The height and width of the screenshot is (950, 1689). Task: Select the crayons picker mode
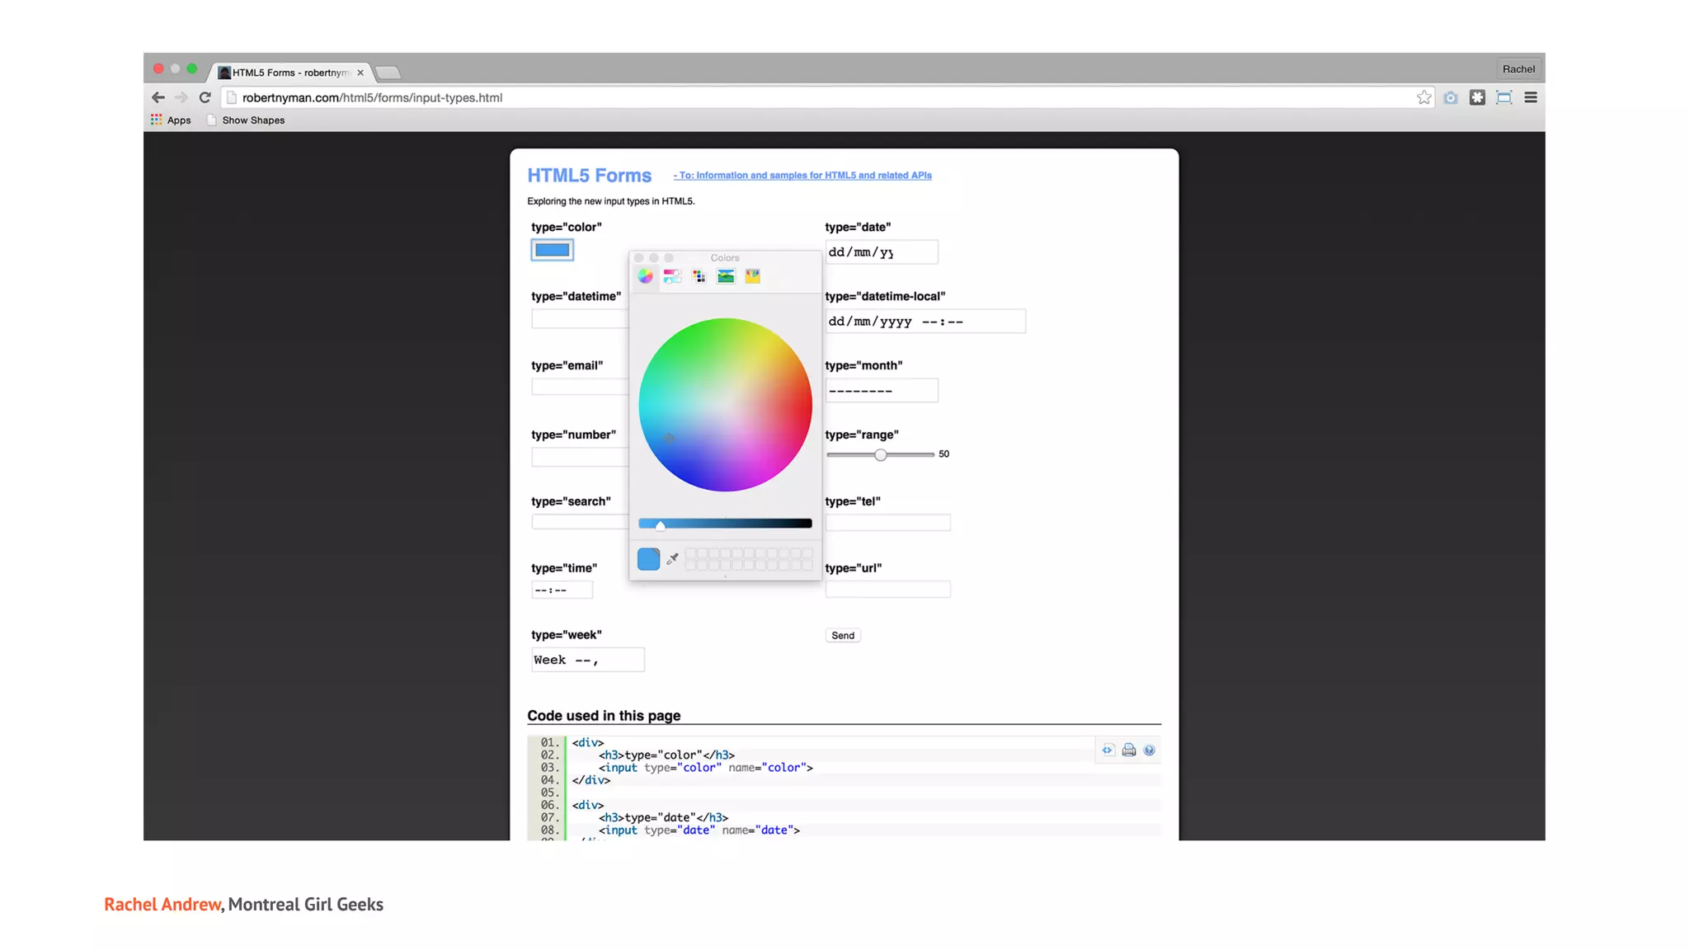click(x=752, y=276)
